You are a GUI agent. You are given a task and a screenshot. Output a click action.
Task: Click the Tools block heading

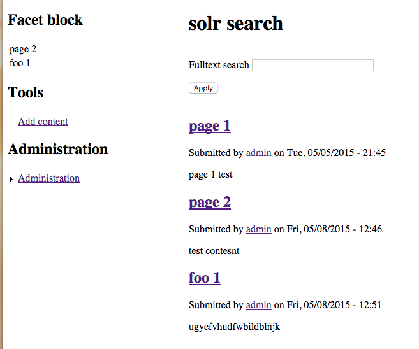26,93
